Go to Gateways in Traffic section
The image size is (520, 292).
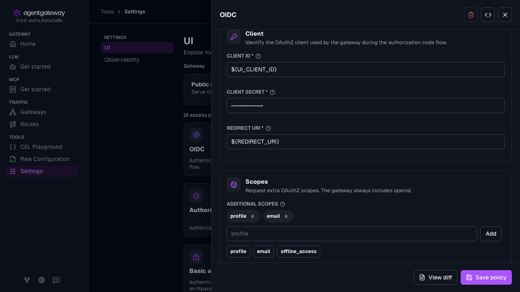[x=41, y=112]
